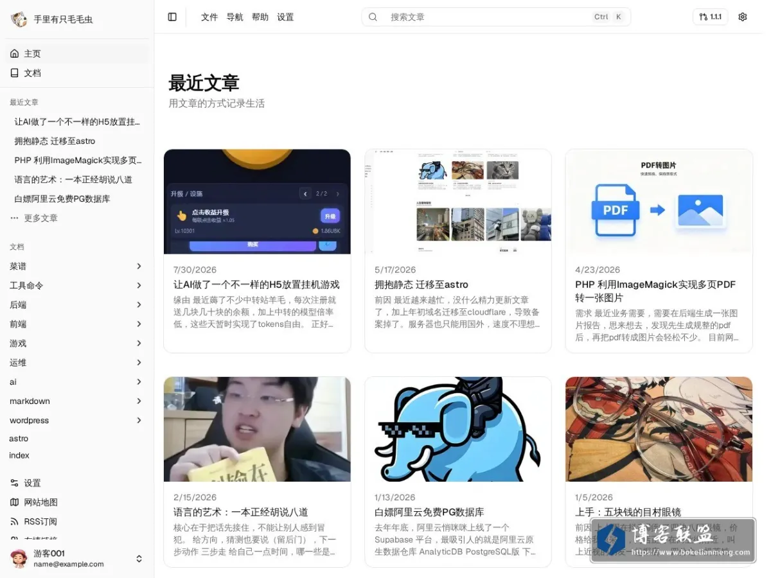Click the RSS订阅 feed icon

[15, 521]
